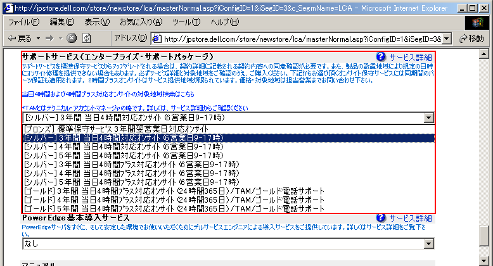493x266 pixels.
Task: Select ゴールド 3年間 TAM電話サポート option
Action: pyautogui.click(x=229, y=191)
